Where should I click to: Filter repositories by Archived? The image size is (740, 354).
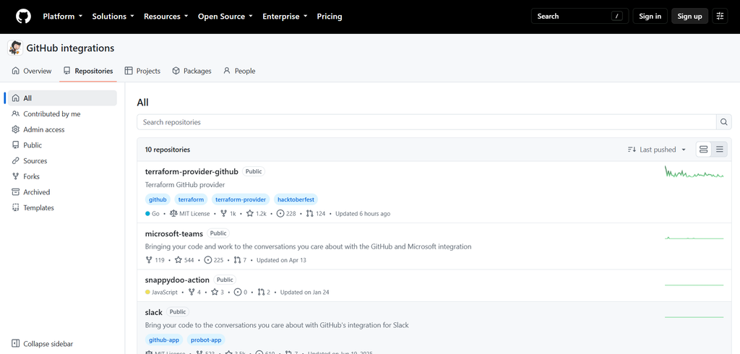(62, 192)
